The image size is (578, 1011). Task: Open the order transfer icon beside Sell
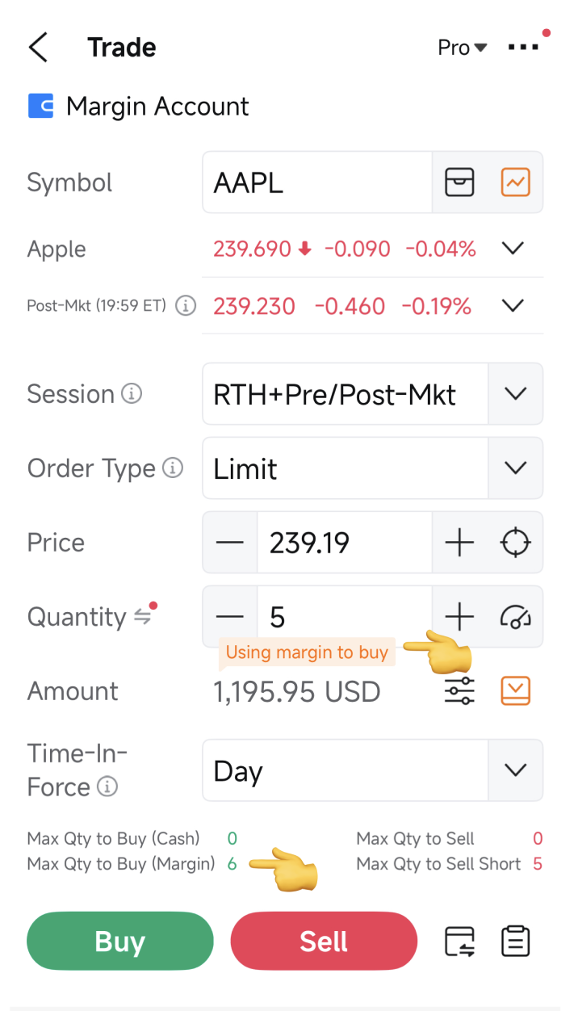(459, 942)
